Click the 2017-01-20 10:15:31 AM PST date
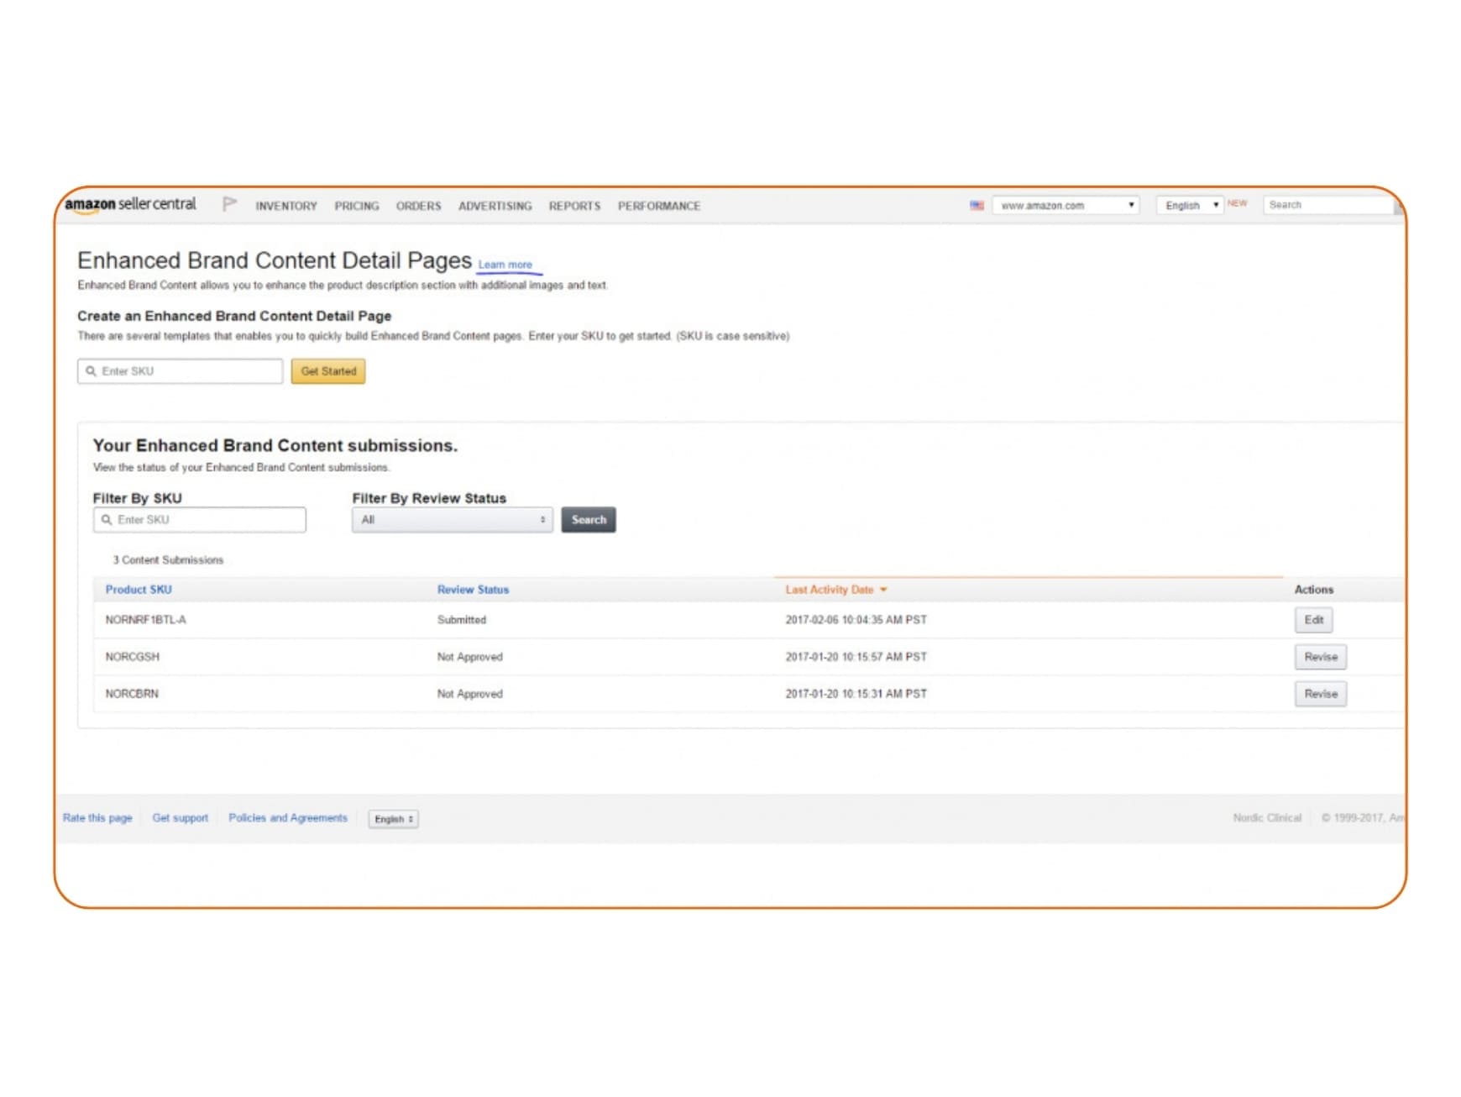 click(856, 694)
